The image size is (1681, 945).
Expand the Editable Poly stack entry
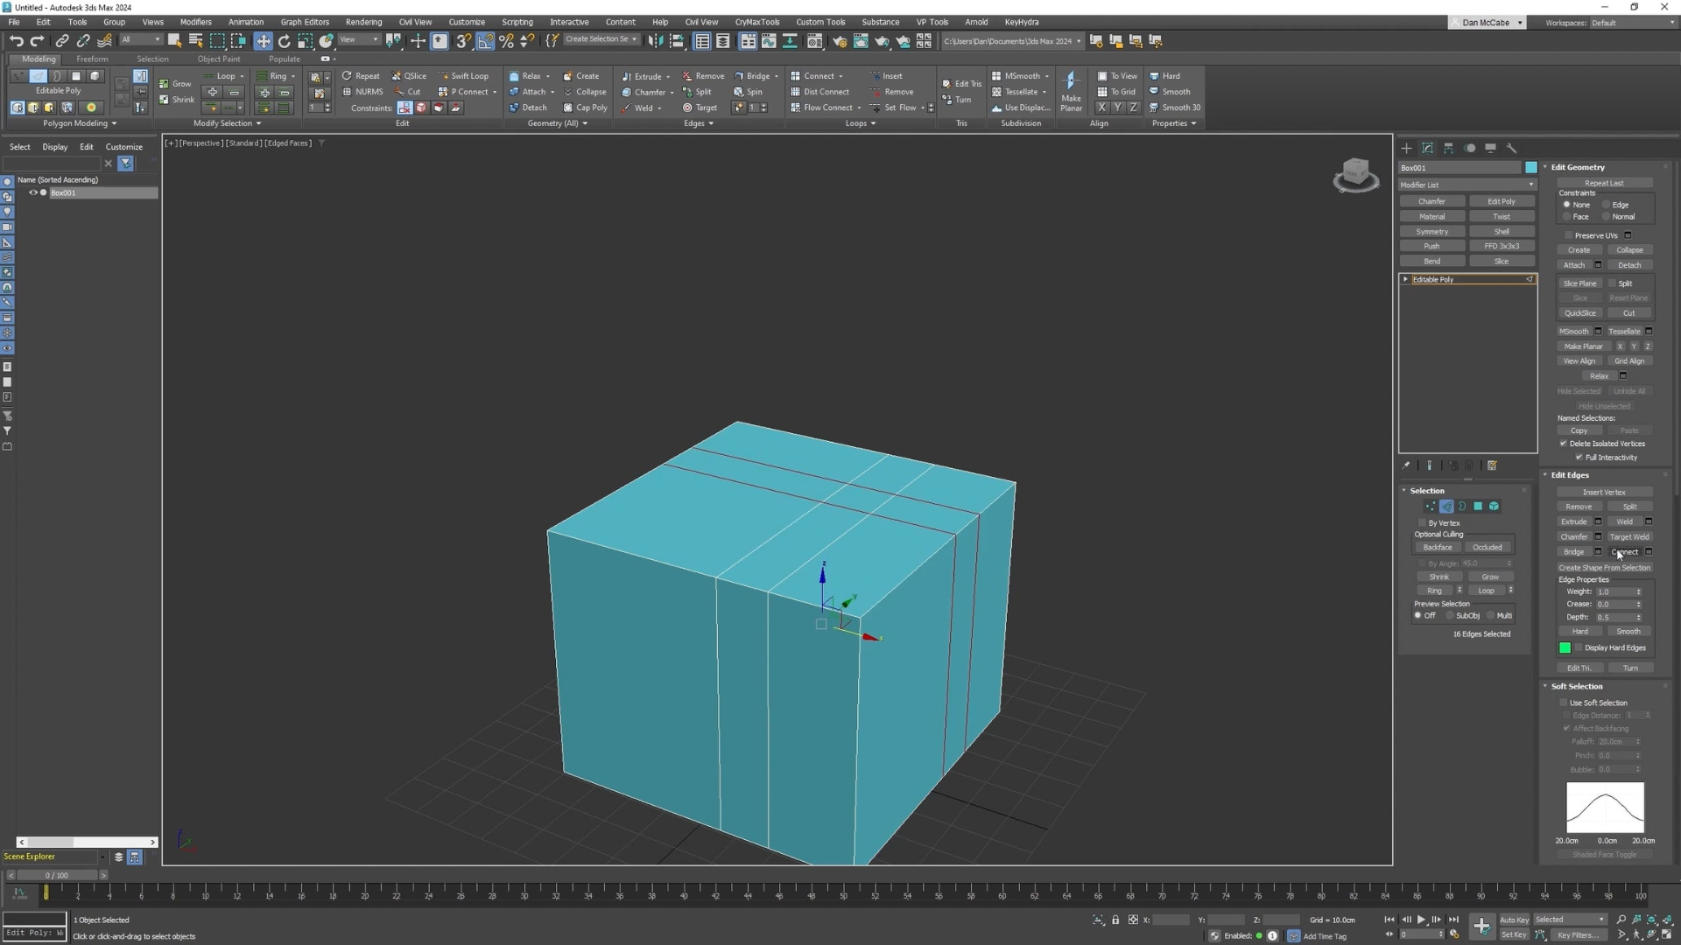click(1406, 279)
